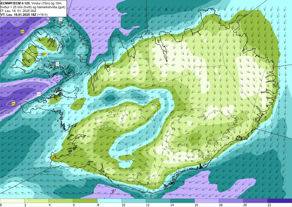Click the legend scale value "14"
Viewport: 292px width, 207px height.
click(x=172, y=205)
